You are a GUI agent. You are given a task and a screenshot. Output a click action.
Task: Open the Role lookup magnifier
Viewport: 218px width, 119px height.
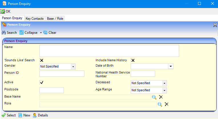click(160, 104)
